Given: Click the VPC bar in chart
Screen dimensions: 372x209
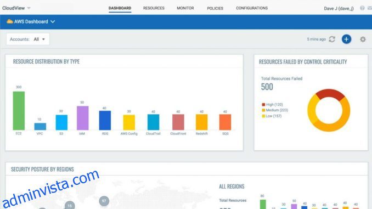Looking at the screenshot, I should click(x=40, y=127).
